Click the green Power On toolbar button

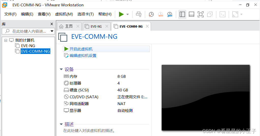point(121,14)
